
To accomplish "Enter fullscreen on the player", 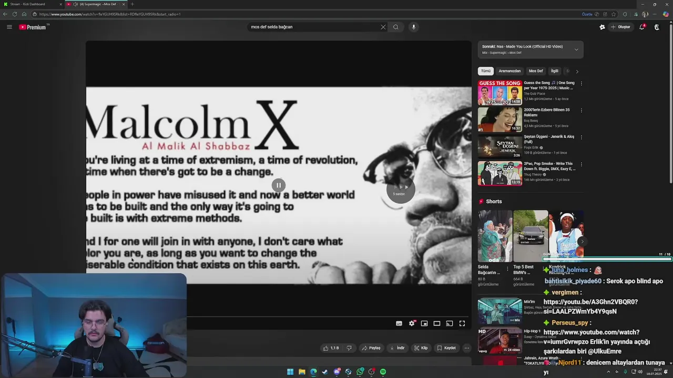I will (x=462, y=323).
